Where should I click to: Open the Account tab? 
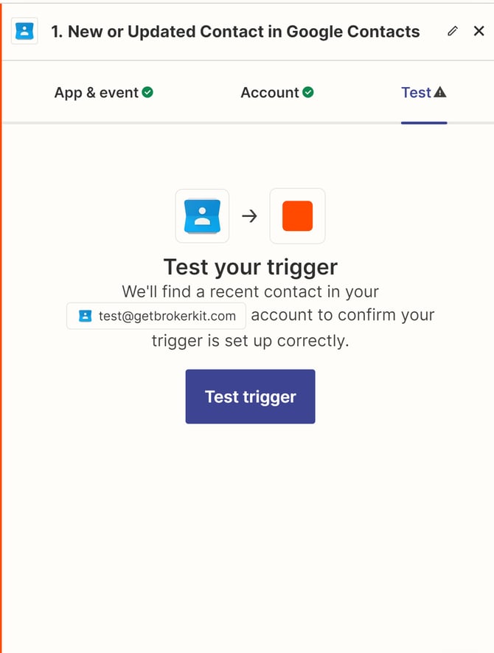tap(270, 92)
